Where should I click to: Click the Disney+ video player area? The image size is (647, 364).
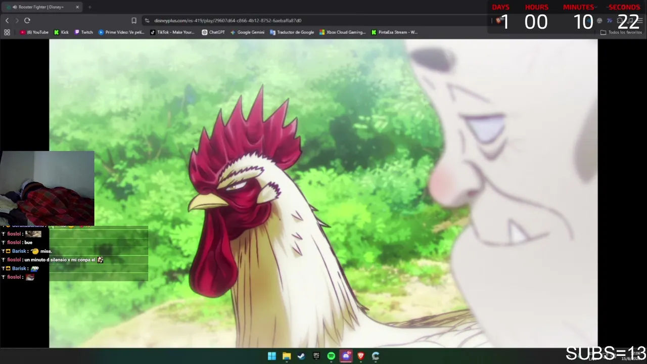pos(323,194)
